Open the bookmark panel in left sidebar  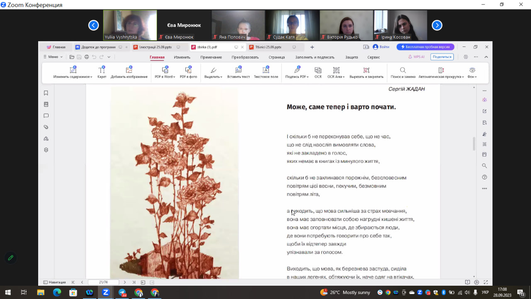click(46, 93)
